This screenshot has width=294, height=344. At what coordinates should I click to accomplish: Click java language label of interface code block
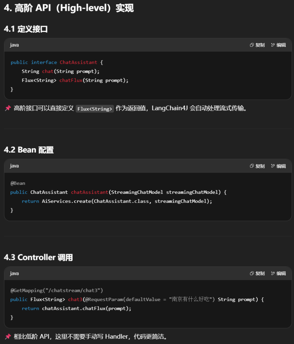pos(14,45)
